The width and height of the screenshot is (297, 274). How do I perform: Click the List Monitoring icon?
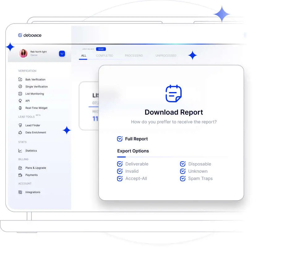point(20,94)
